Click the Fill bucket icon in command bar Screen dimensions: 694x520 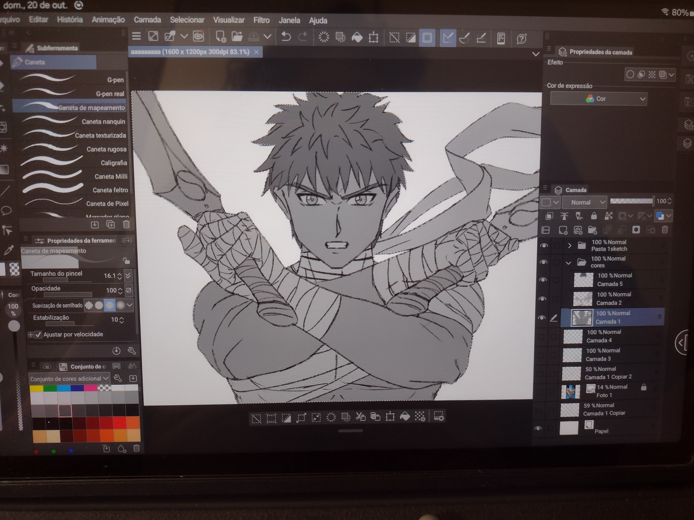[357, 37]
